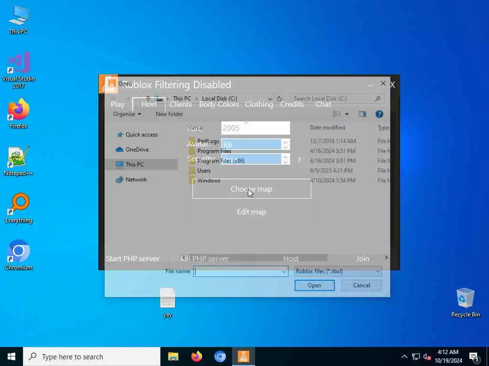Select This PC in the navigation pane
The image size is (489, 366).
tap(141, 164)
